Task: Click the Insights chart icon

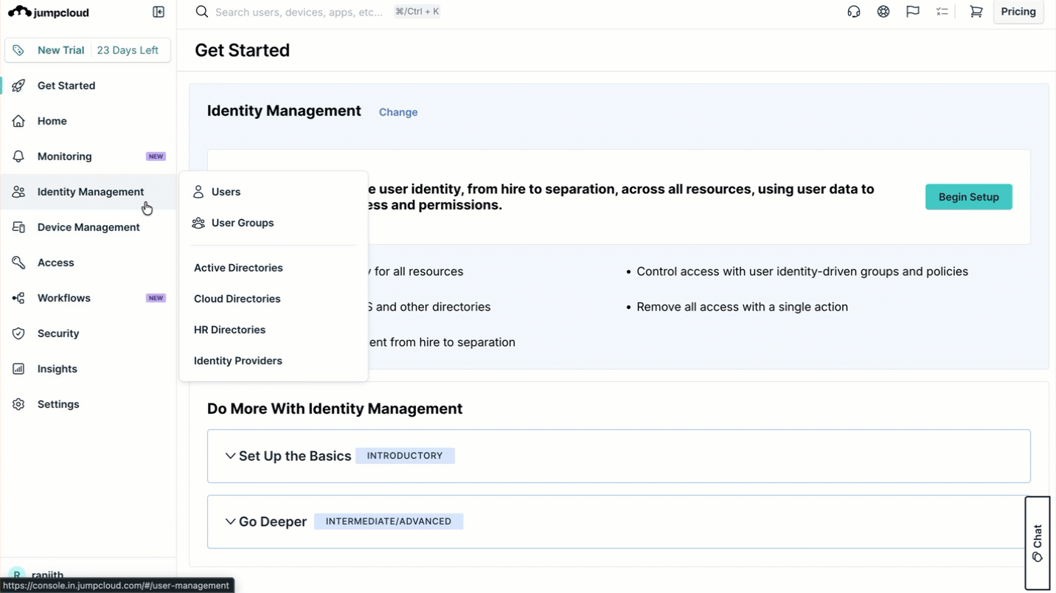Action: point(18,369)
